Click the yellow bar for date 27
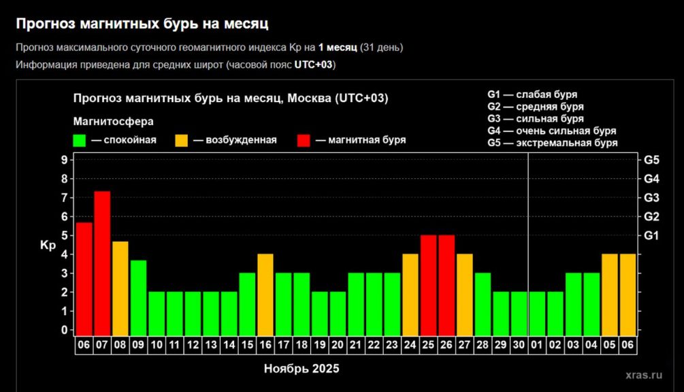This screenshot has width=684, height=392. (465, 294)
